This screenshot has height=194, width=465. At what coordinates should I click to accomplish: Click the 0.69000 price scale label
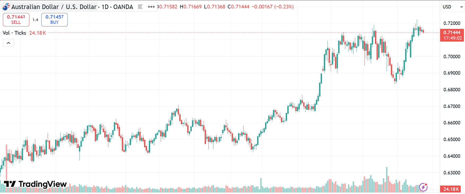(452, 73)
